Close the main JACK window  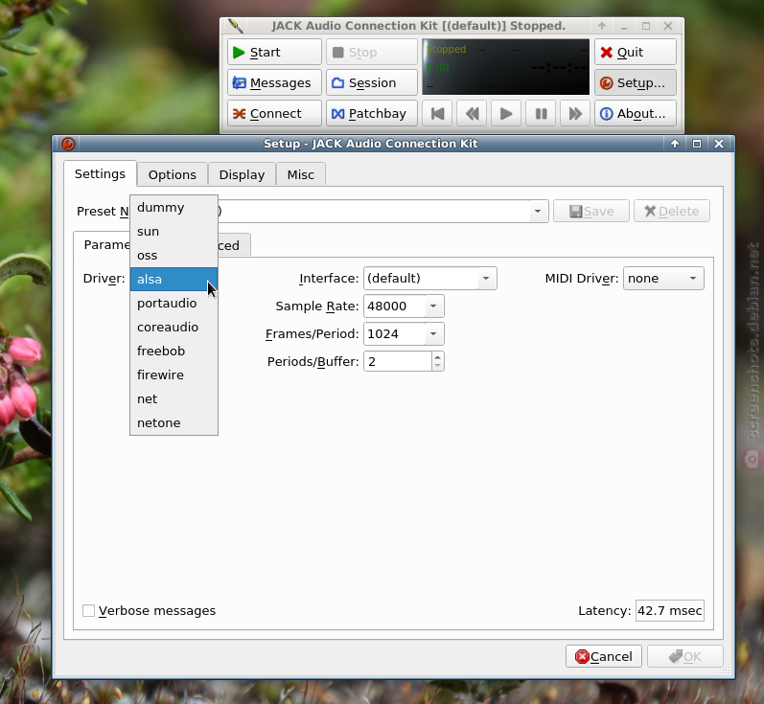coord(668,26)
